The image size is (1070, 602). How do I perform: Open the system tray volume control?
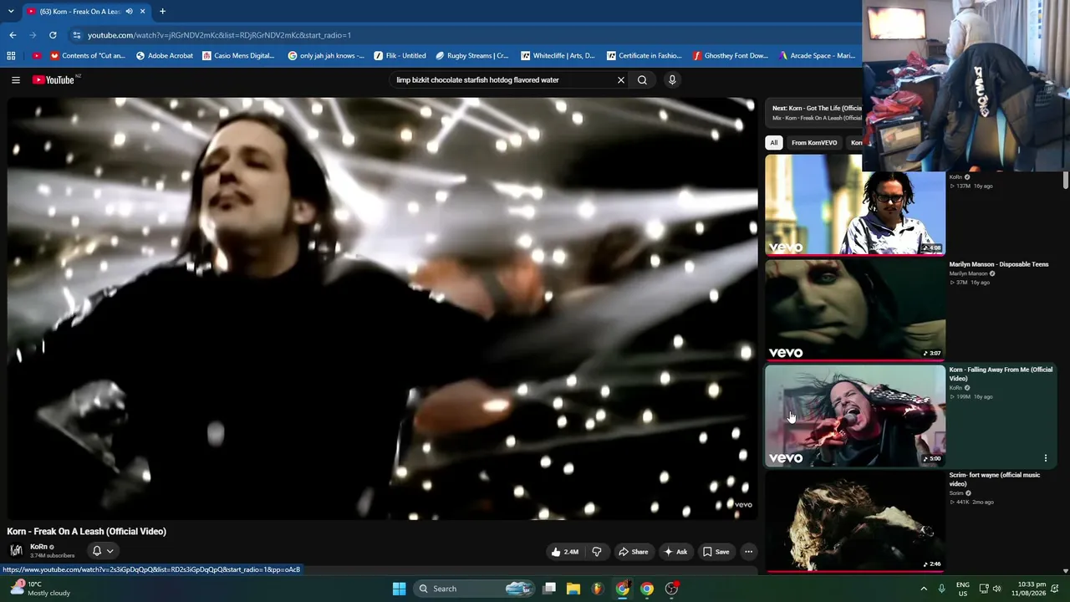[x=996, y=589]
